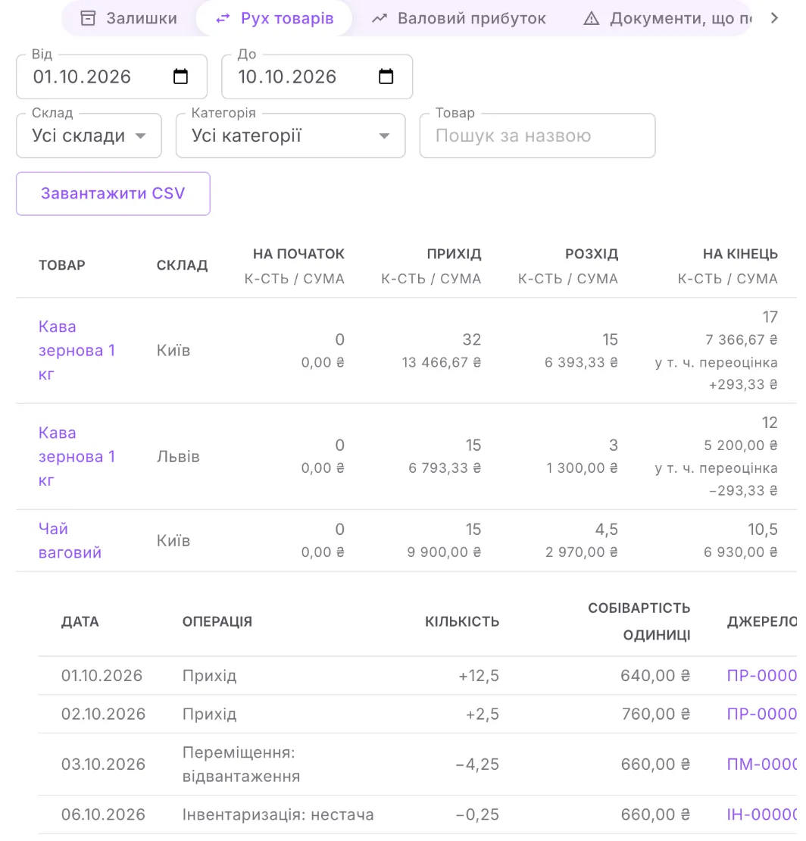This screenshot has height=841, width=806.
Task: Open the ПР source of 02.10.2026 entry
Action: 761,714
